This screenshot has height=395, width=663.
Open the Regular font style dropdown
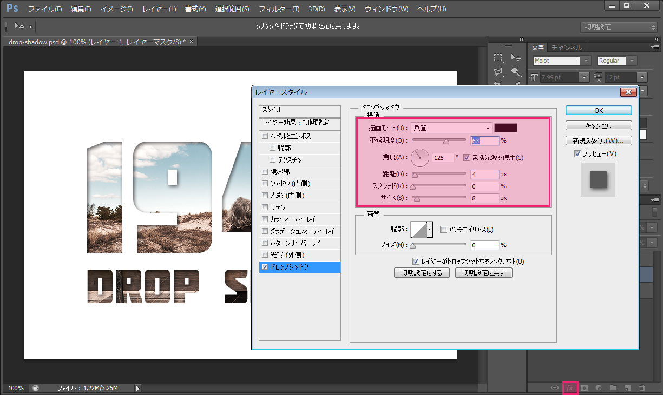(x=631, y=60)
